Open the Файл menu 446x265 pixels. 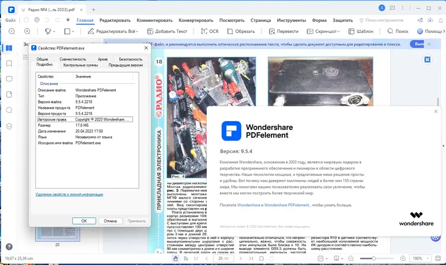pyautogui.click(x=10, y=20)
